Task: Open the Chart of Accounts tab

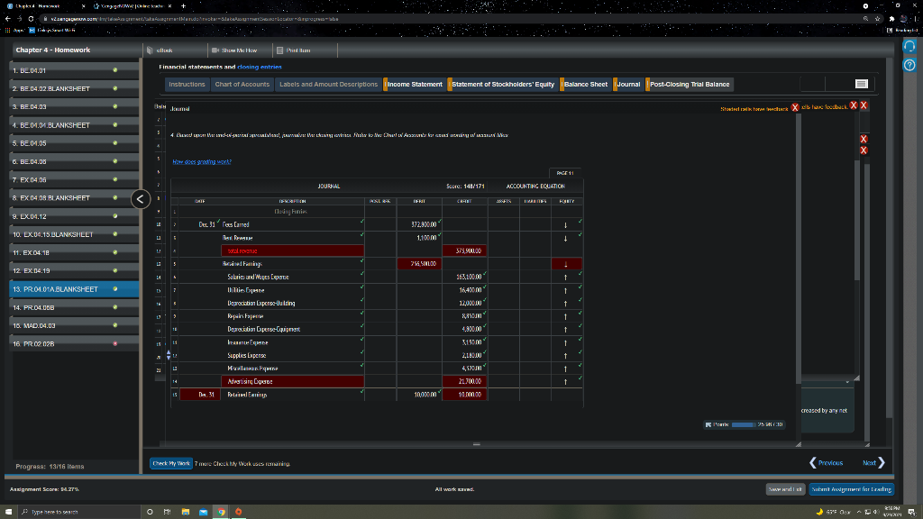Action: [242, 84]
